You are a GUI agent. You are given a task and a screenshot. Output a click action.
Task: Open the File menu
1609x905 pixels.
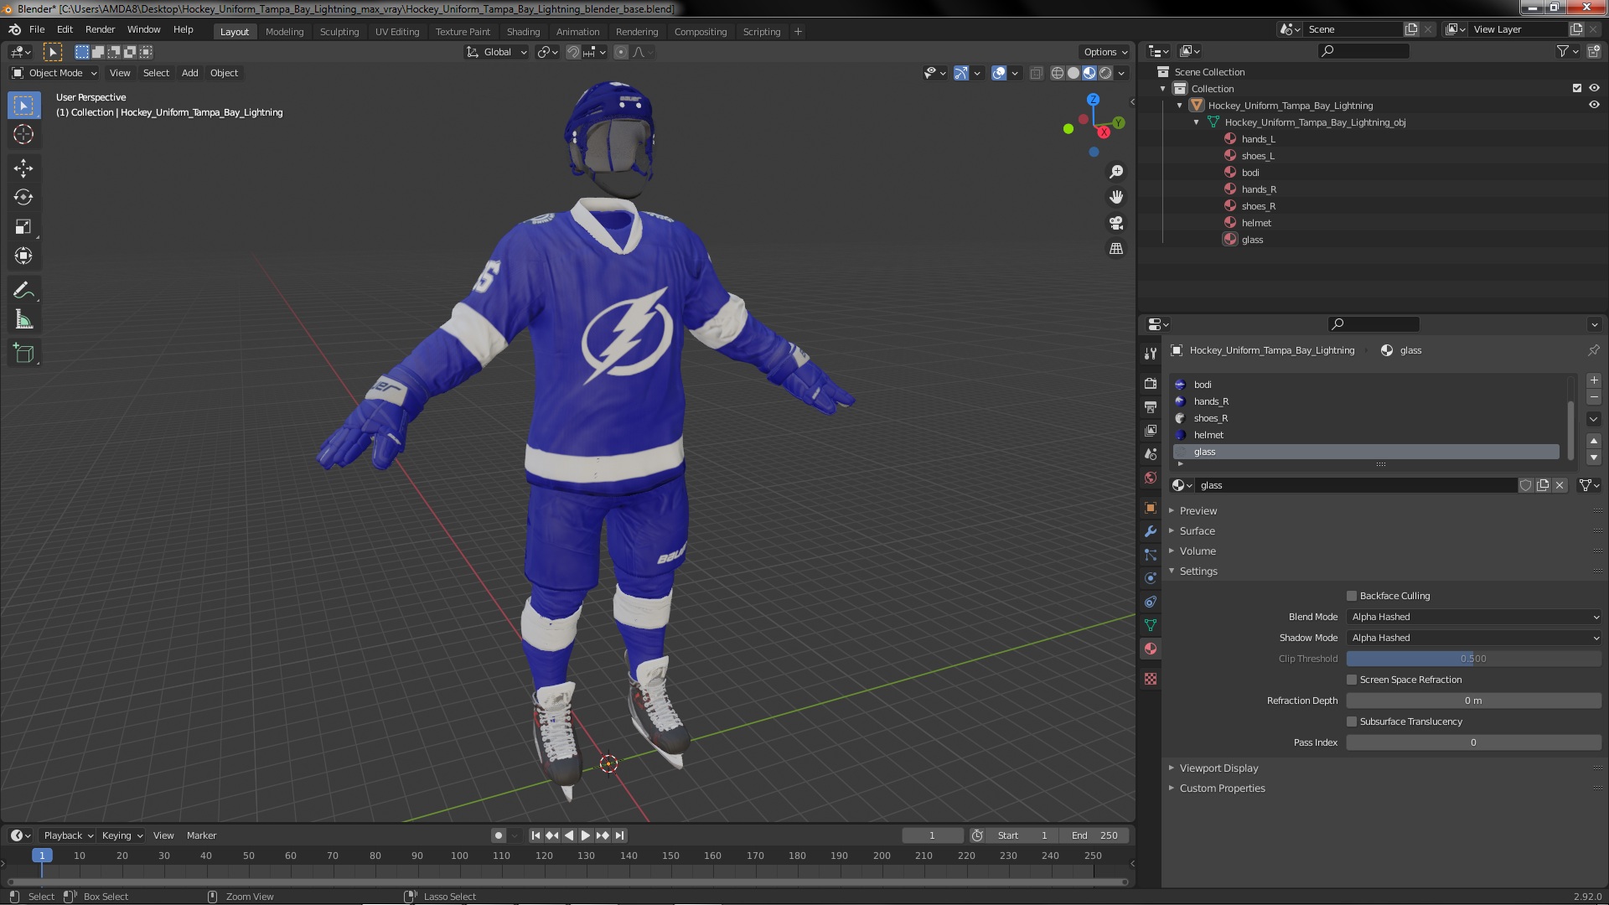pyautogui.click(x=37, y=29)
